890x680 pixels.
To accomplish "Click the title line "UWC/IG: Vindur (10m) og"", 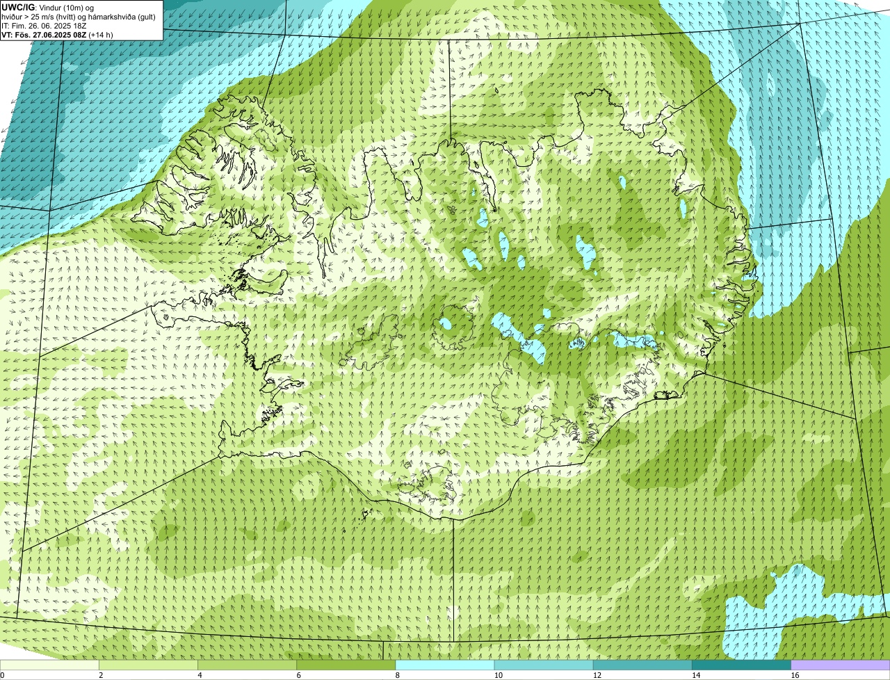I will [48, 7].
